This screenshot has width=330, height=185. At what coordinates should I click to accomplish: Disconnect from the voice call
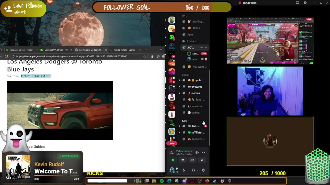[x=203, y=152]
